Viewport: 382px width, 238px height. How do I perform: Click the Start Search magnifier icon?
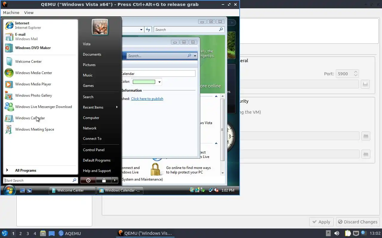[x=75, y=180]
